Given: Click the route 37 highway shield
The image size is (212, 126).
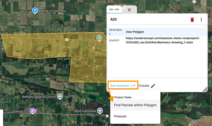Looking at the screenshot, I should [194, 2].
